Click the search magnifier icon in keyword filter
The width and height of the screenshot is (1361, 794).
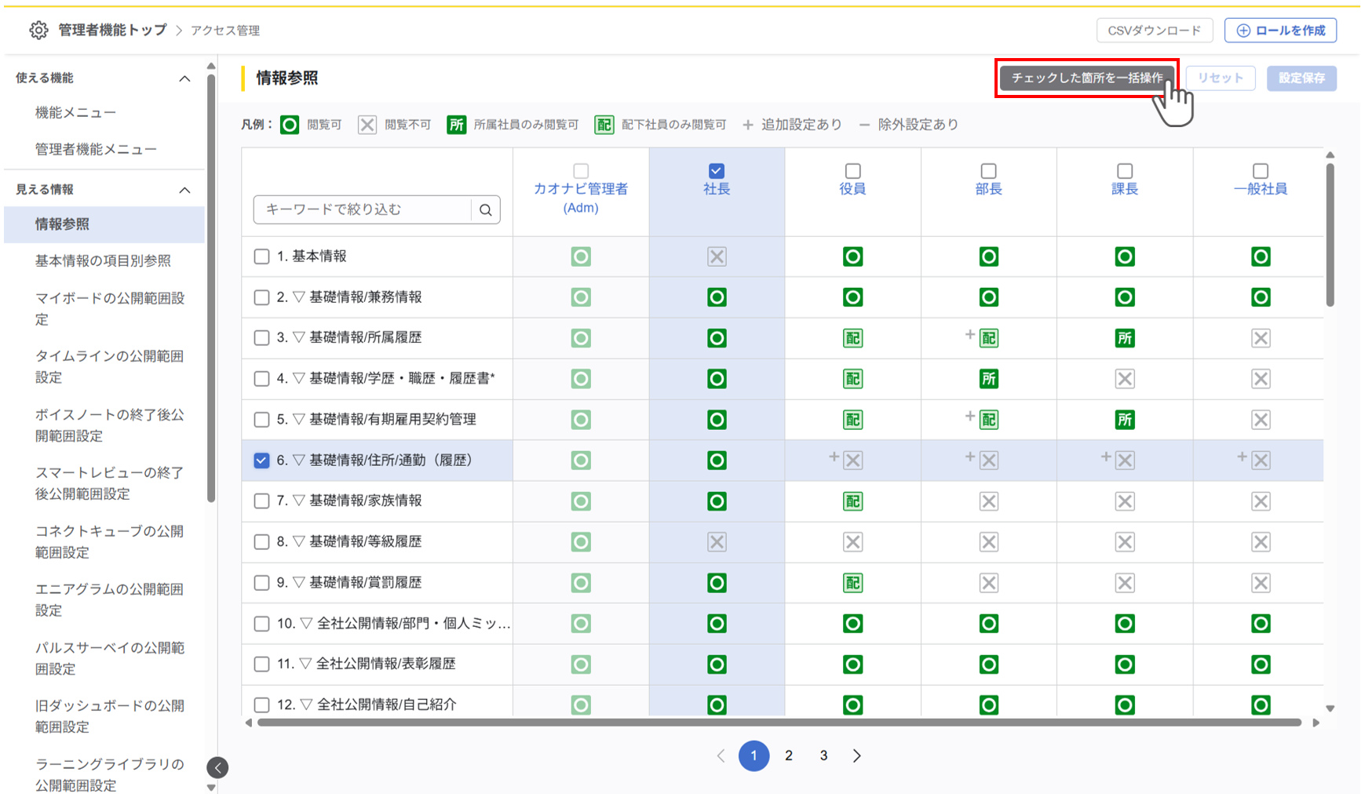coord(486,209)
